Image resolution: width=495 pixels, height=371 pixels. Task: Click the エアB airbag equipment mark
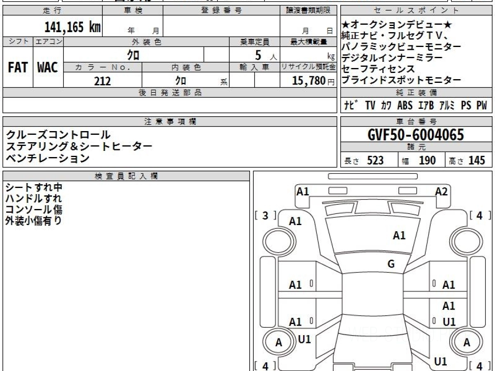point(426,106)
